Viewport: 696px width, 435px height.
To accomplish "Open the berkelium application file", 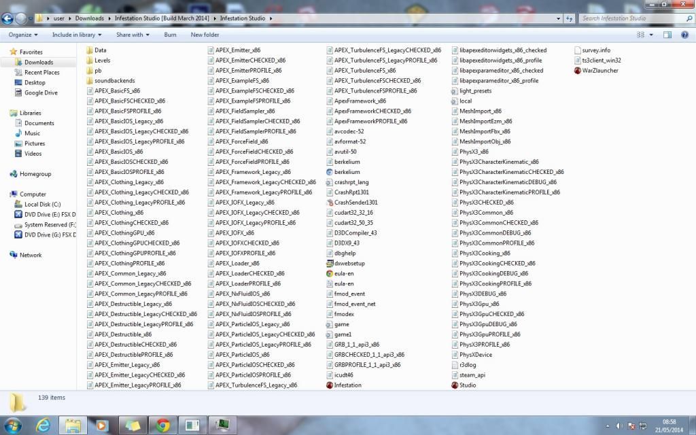I will 347,172.
